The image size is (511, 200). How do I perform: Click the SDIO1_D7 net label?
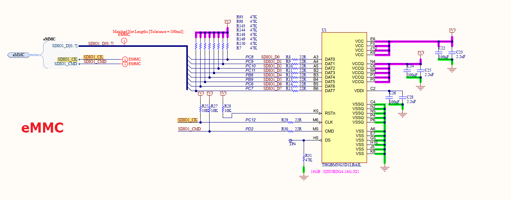tap(272, 88)
